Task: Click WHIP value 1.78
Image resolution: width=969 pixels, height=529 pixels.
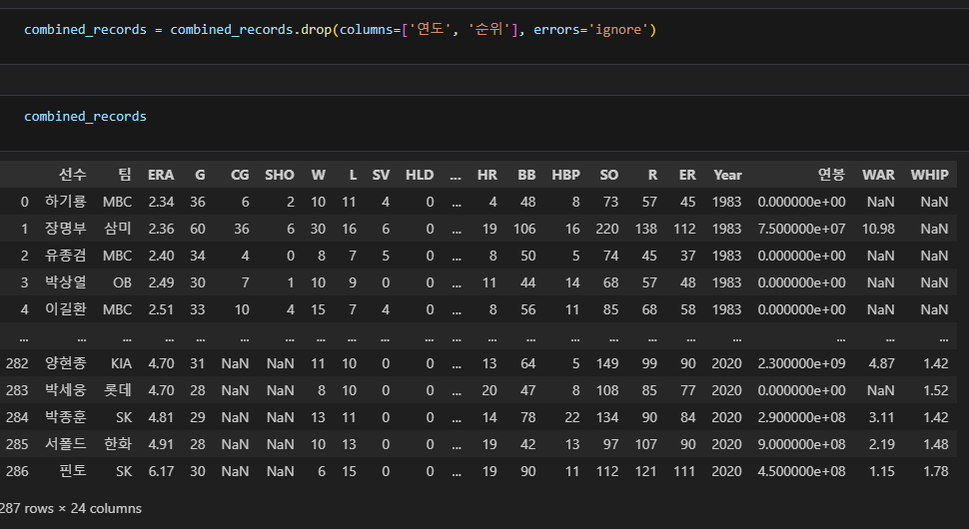Action: point(936,471)
